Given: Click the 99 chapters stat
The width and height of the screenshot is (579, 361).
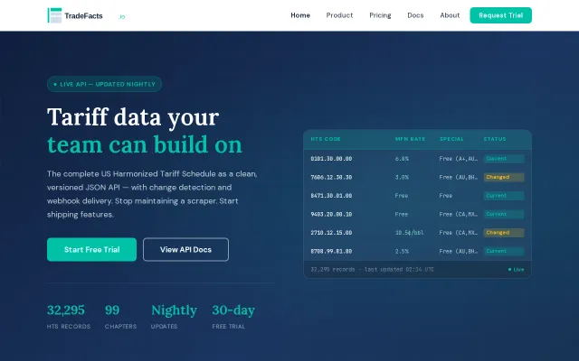Looking at the screenshot, I should point(120,317).
